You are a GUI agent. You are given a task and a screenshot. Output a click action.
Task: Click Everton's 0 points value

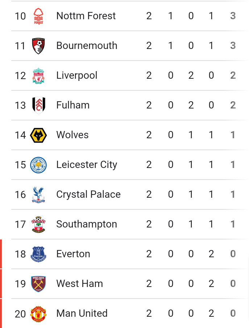pos(233,254)
